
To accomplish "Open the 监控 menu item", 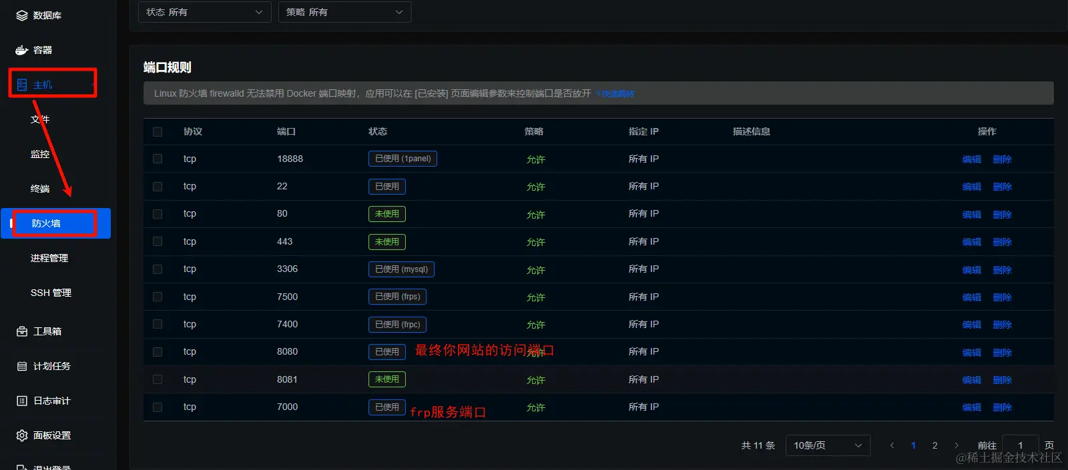I will click(x=40, y=154).
